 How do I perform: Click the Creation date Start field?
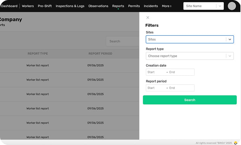click(x=155, y=72)
